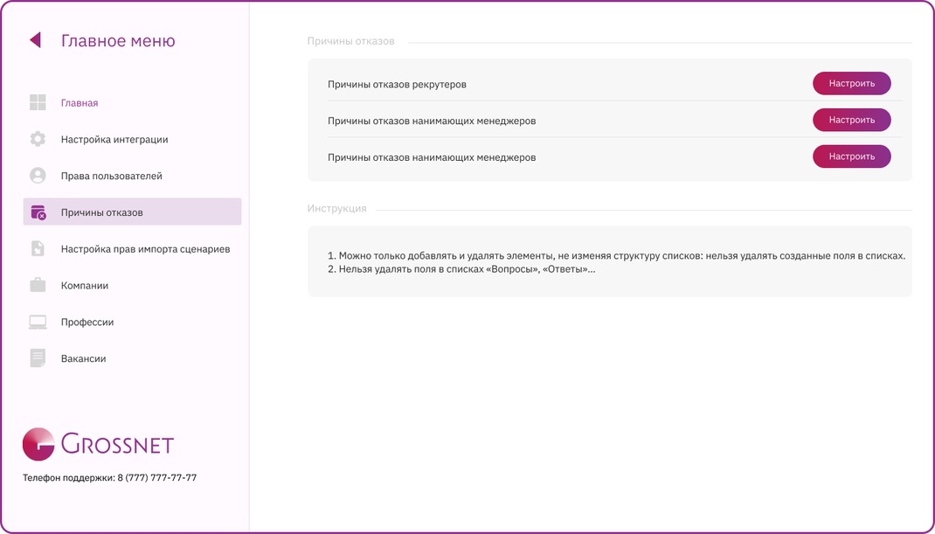Click the briefcase icon for Компании

point(38,285)
